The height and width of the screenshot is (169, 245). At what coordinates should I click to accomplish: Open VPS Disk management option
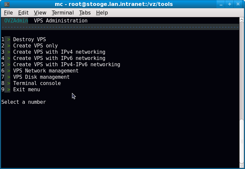[41, 77]
